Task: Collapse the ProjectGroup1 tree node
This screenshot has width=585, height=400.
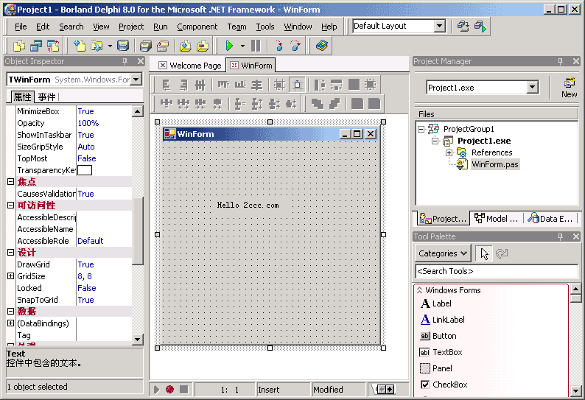Action: tap(421, 129)
